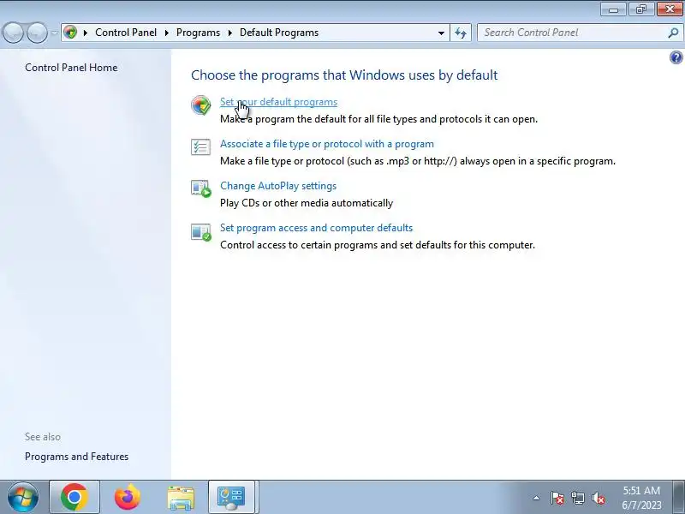Click the See also label
685x514 pixels.
[43, 437]
